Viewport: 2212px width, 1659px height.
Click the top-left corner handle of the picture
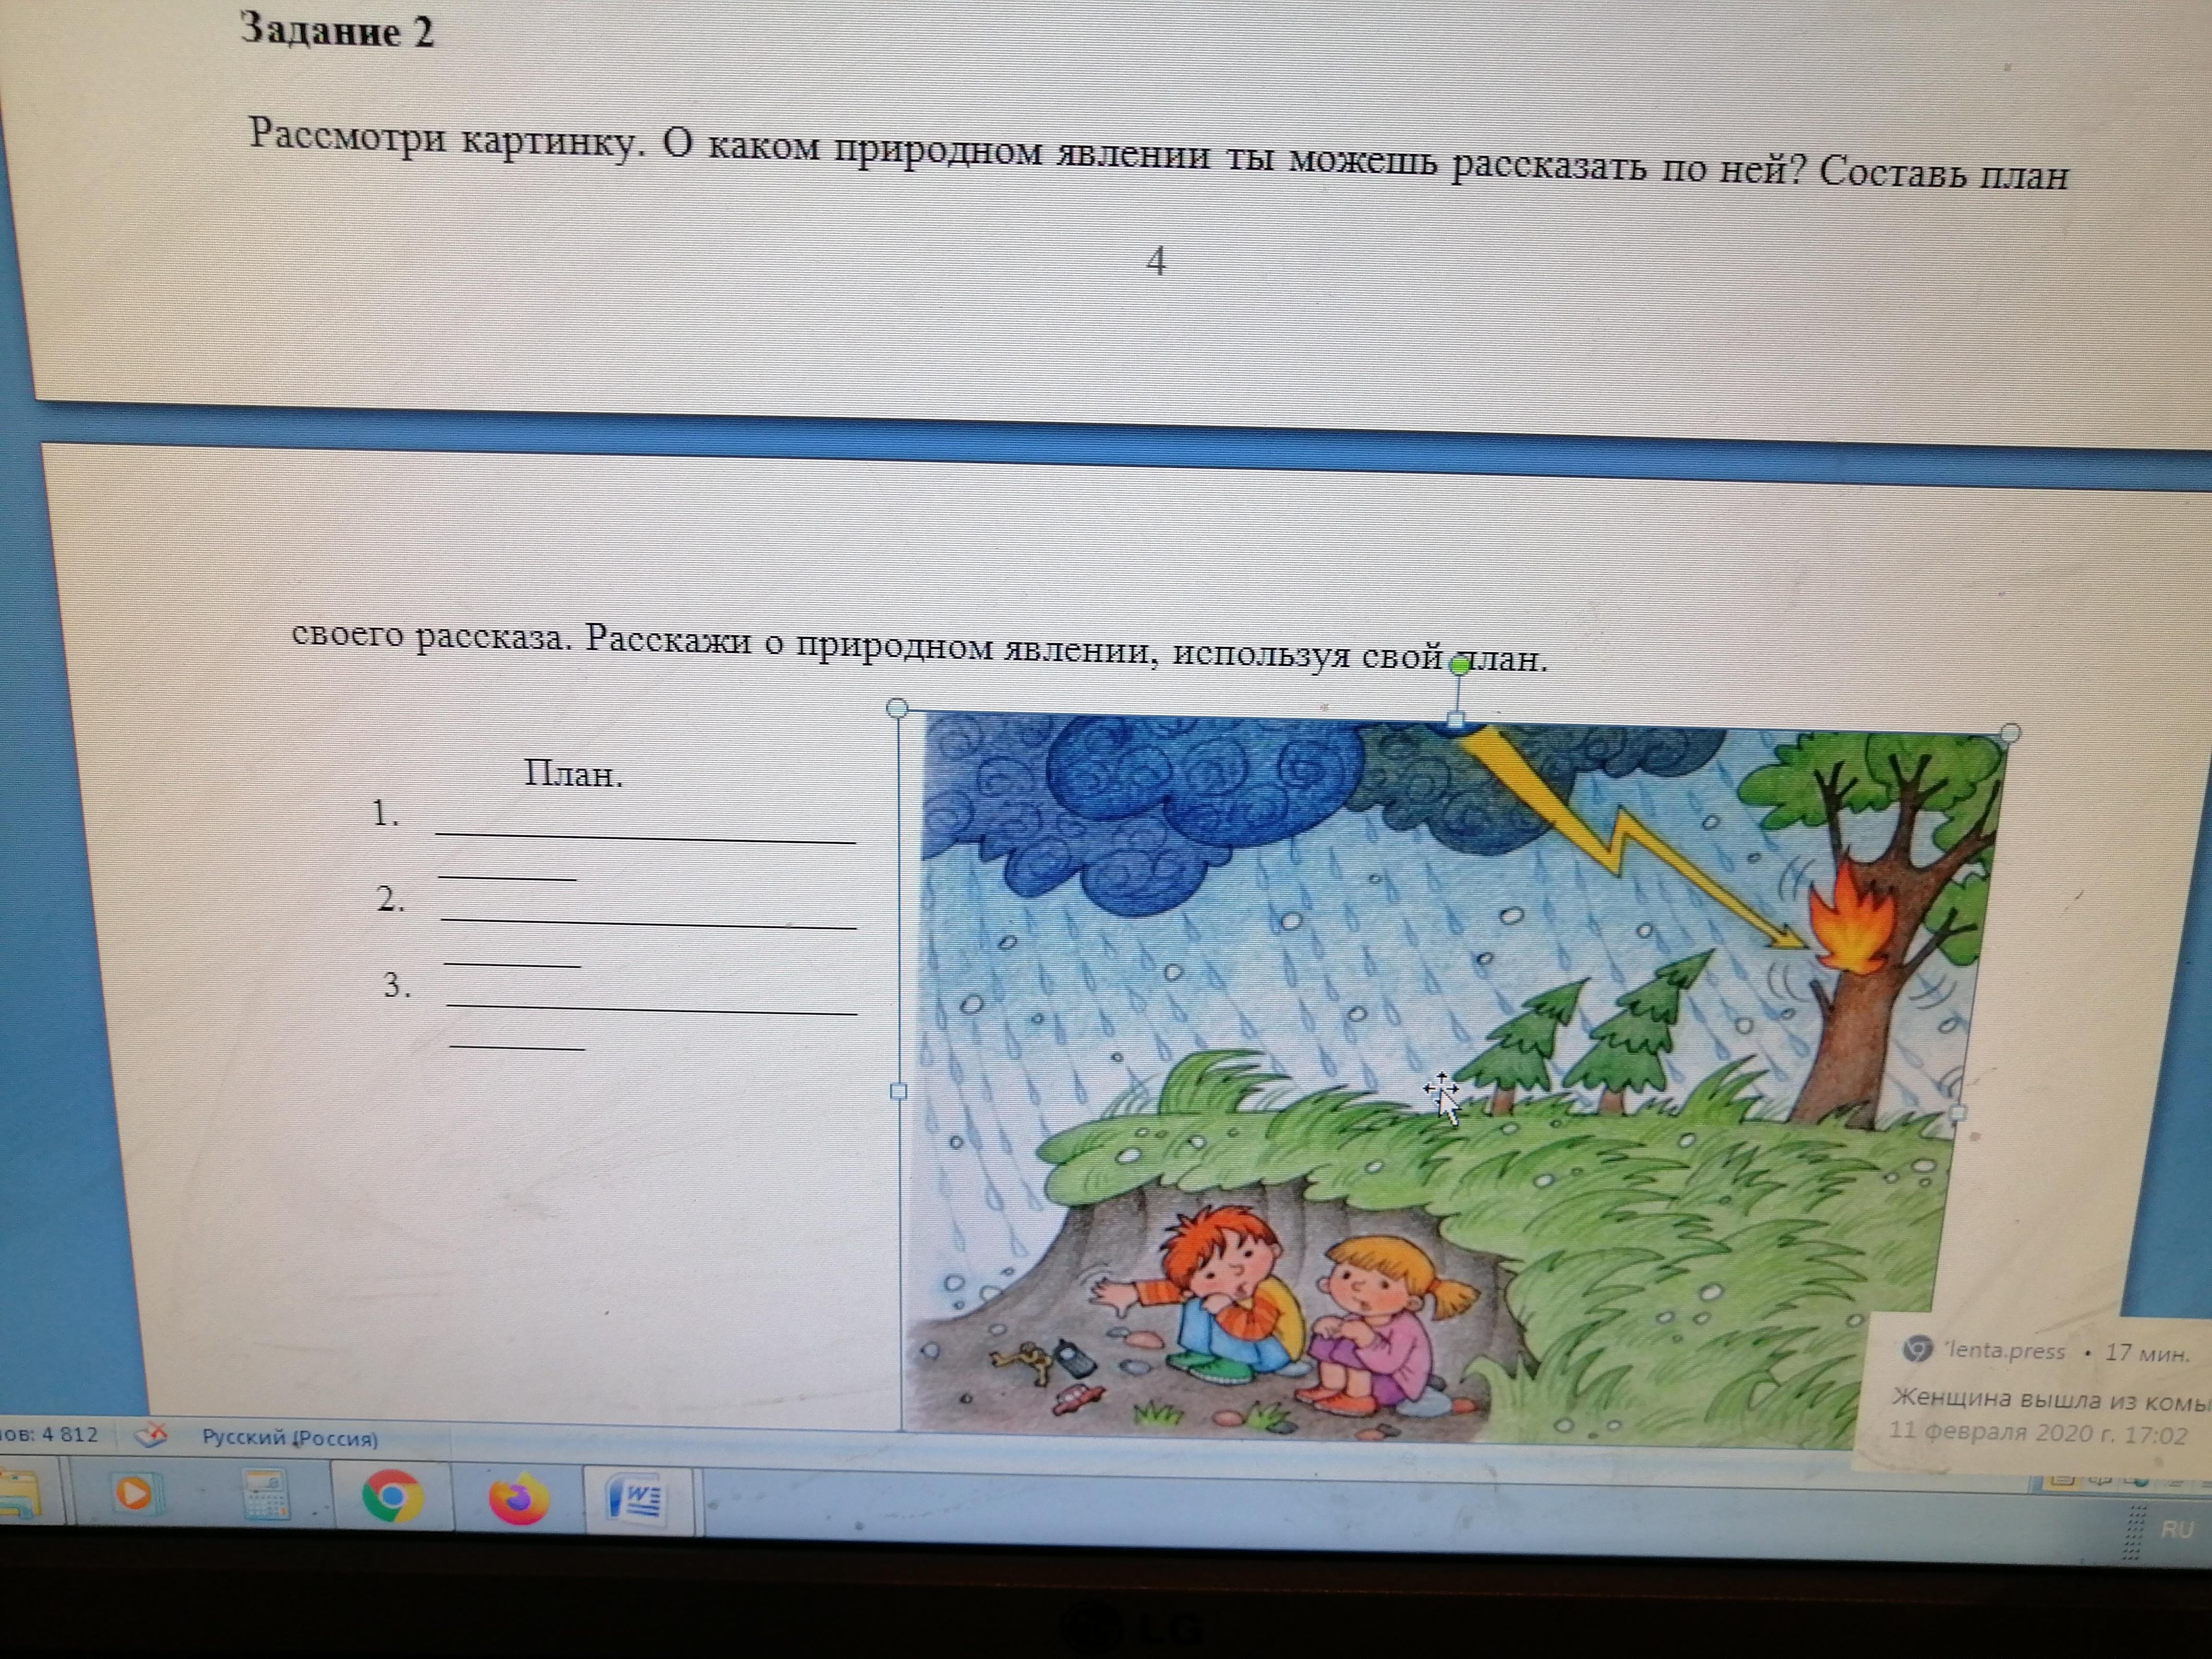click(x=897, y=708)
